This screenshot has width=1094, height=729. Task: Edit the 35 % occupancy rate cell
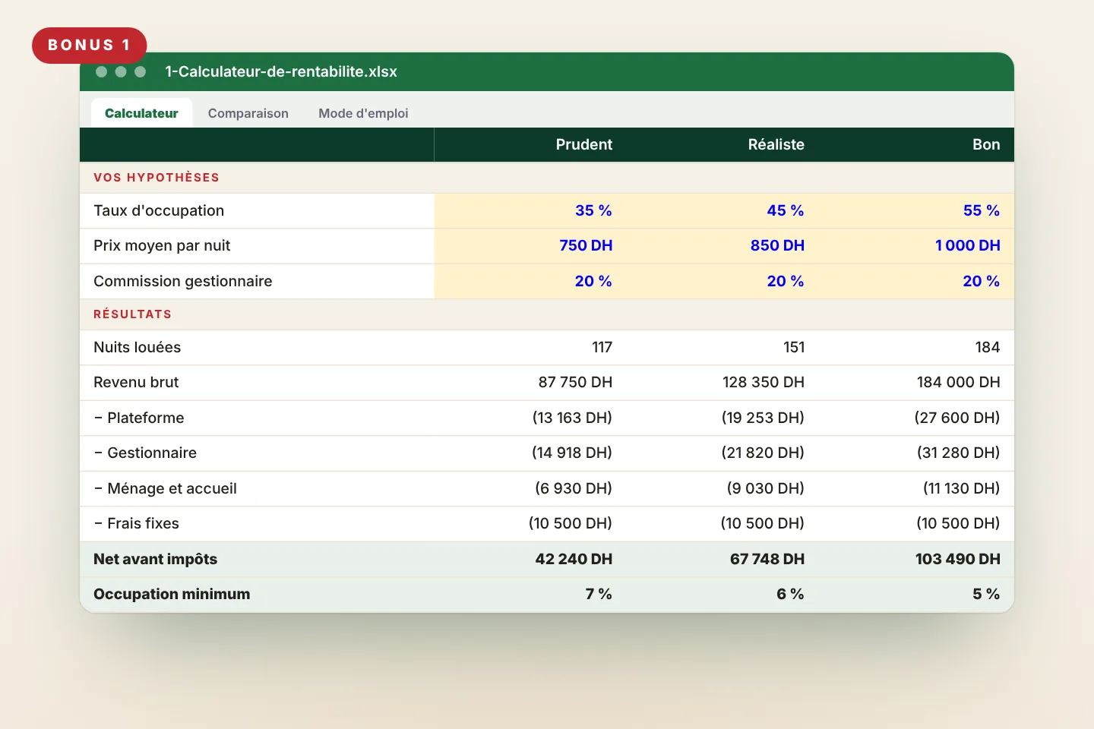(x=530, y=210)
